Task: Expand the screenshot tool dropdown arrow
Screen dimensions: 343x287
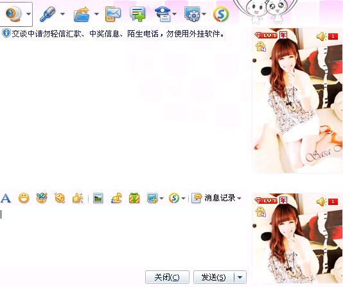Action: 161,199
